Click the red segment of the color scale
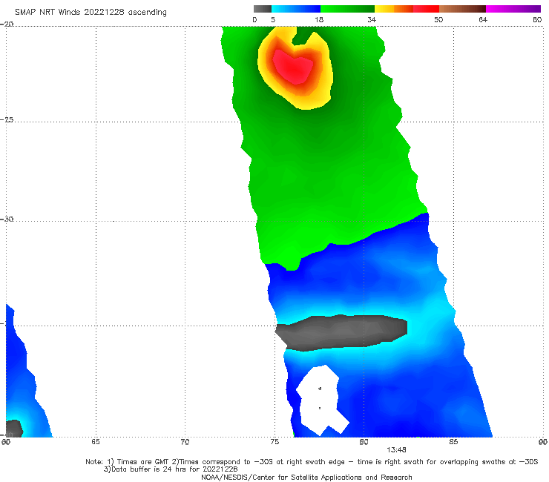 click(x=426, y=9)
